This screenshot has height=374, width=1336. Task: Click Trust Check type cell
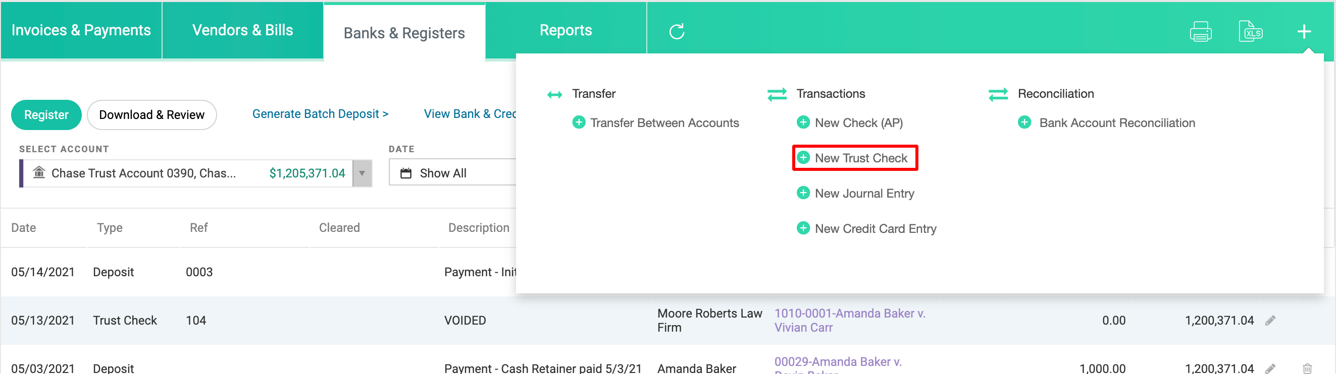pyautogui.click(x=125, y=321)
